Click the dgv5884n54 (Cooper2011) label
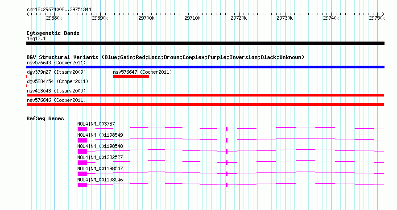This screenshot has height=210, width=397. [58, 81]
